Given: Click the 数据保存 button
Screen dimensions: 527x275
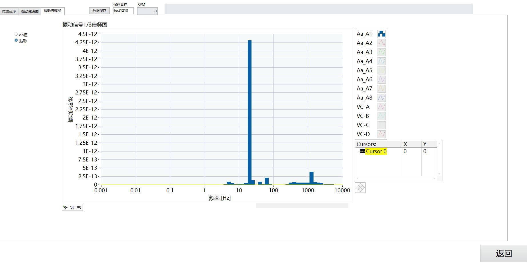Looking at the screenshot, I should pos(99,11).
